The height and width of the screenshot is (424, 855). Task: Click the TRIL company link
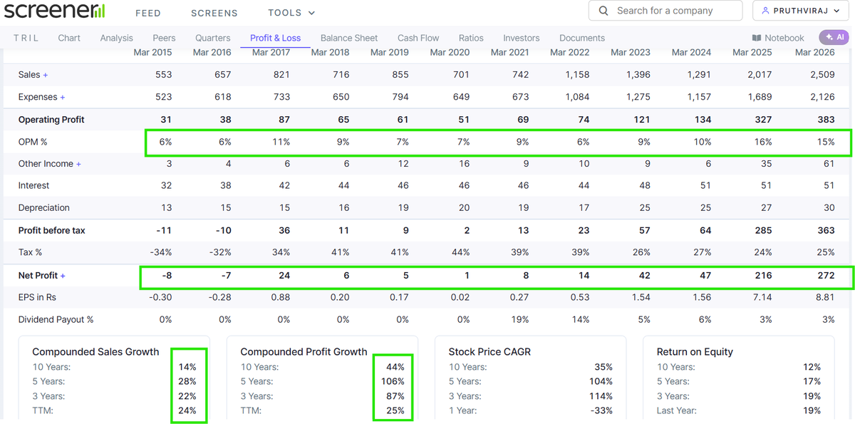point(26,38)
